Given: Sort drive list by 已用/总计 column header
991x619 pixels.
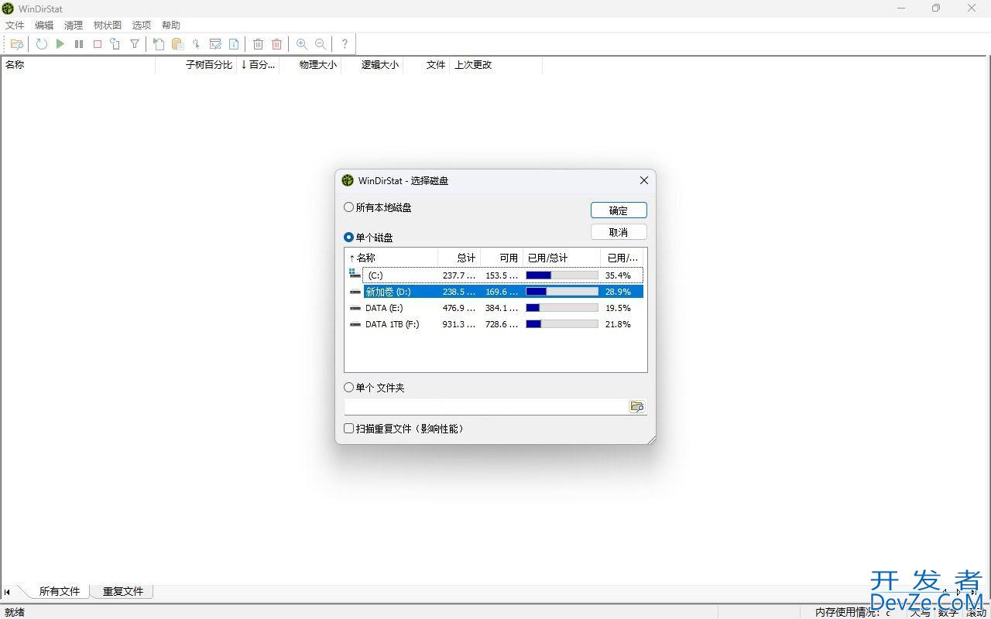Looking at the screenshot, I should tap(561, 258).
